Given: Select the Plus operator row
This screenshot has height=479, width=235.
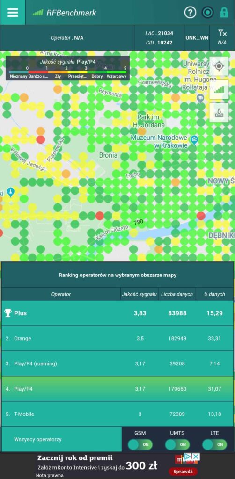Looking at the screenshot, I should tap(117, 313).
